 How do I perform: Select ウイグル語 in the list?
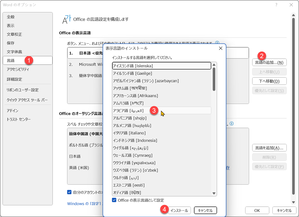(162, 148)
